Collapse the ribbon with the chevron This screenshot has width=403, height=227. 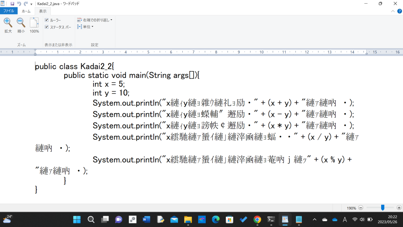tap(393, 11)
